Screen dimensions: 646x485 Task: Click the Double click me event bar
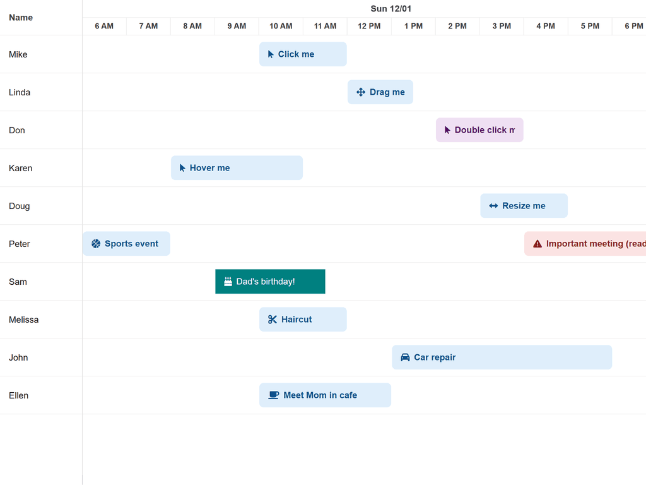pos(479,129)
